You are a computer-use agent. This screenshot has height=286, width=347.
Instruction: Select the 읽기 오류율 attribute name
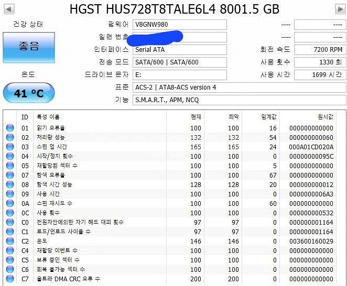pyautogui.click(x=51, y=128)
